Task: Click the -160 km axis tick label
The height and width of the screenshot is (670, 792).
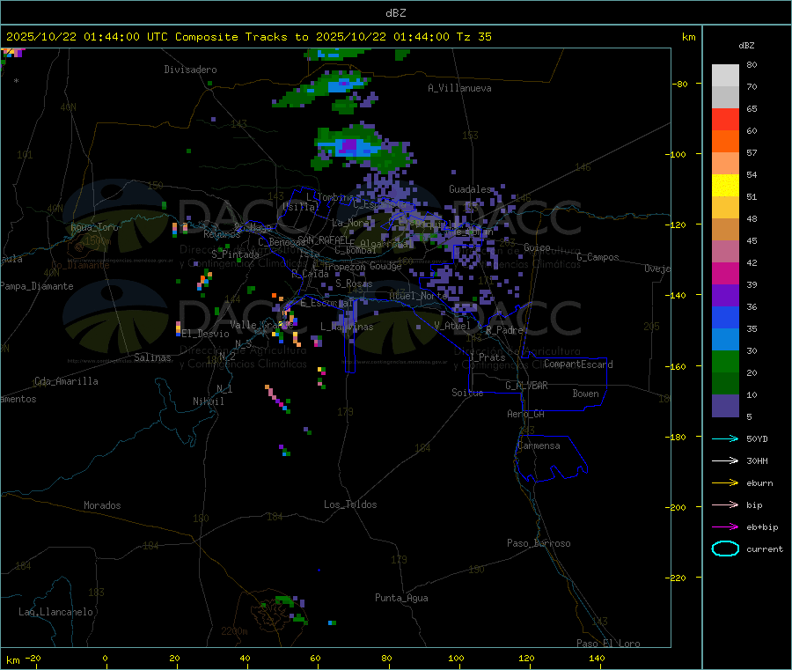Action: [678, 366]
